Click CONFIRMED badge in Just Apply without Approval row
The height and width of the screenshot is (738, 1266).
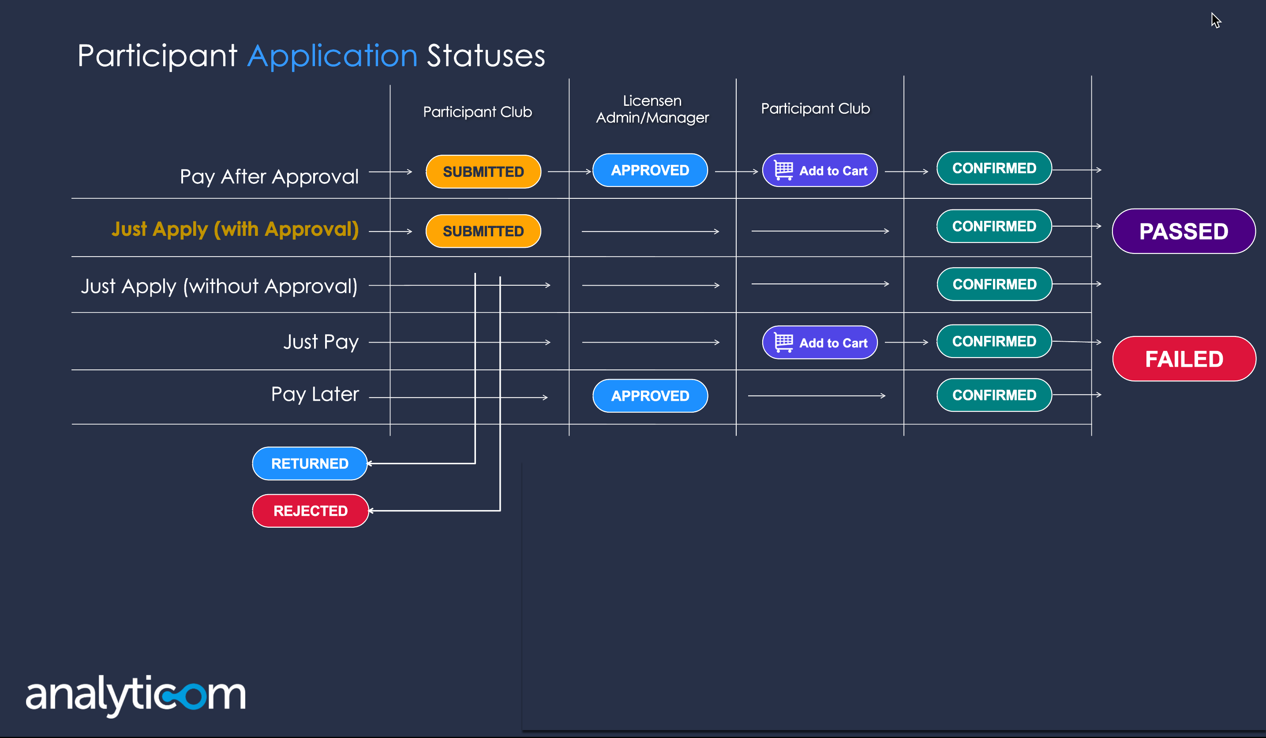click(x=994, y=284)
